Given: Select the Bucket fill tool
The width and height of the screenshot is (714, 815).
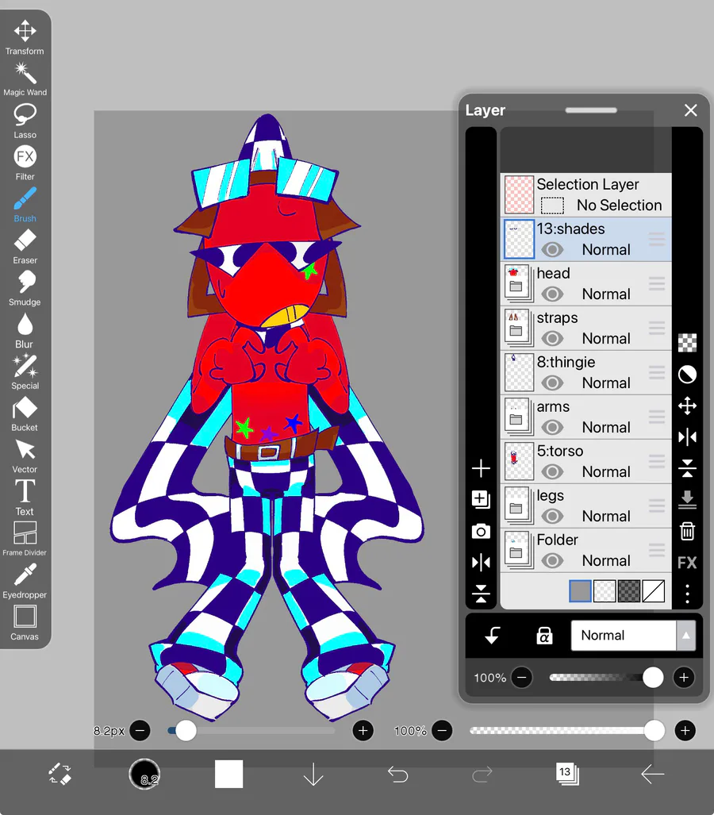Looking at the screenshot, I should coord(25,413).
